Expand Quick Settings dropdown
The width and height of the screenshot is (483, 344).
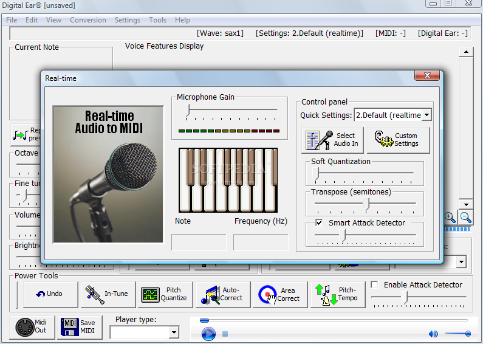coord(426,115)
